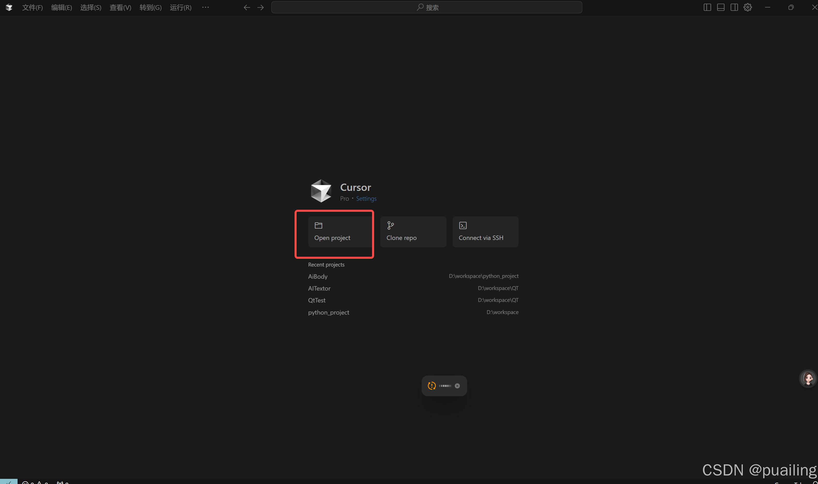Image resolution: width=818 pixels, height=484 pixels.
Task: Navigate back with the left arrow
Action: point(247,7)
